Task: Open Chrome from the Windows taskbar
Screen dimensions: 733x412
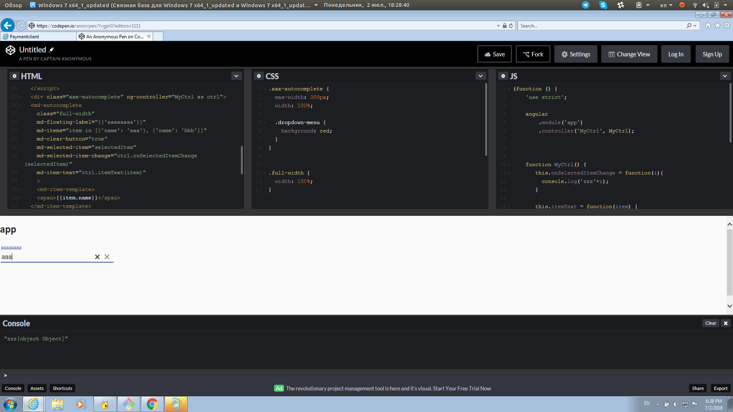Action: point(152,404)
